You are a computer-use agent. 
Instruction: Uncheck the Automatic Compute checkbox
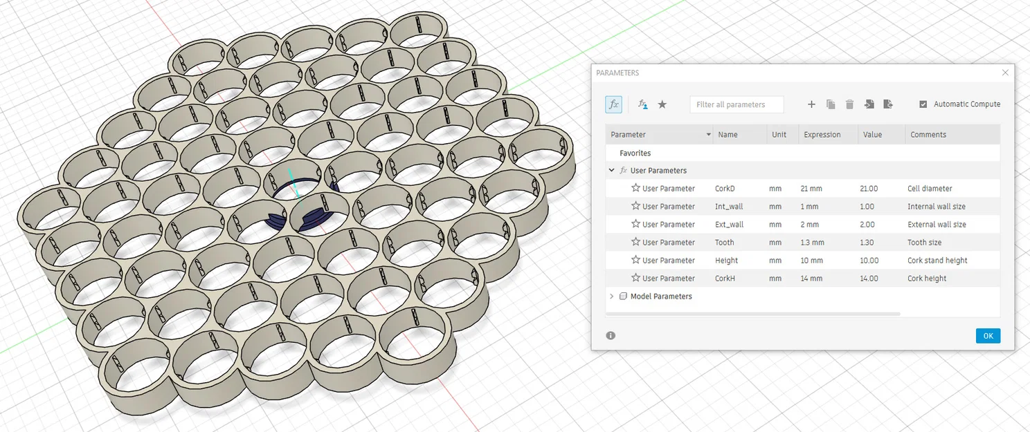click(923, 104)
